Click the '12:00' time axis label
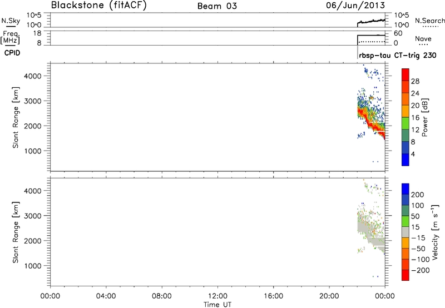Screen dimensions: 445x308 pos(217,296)
